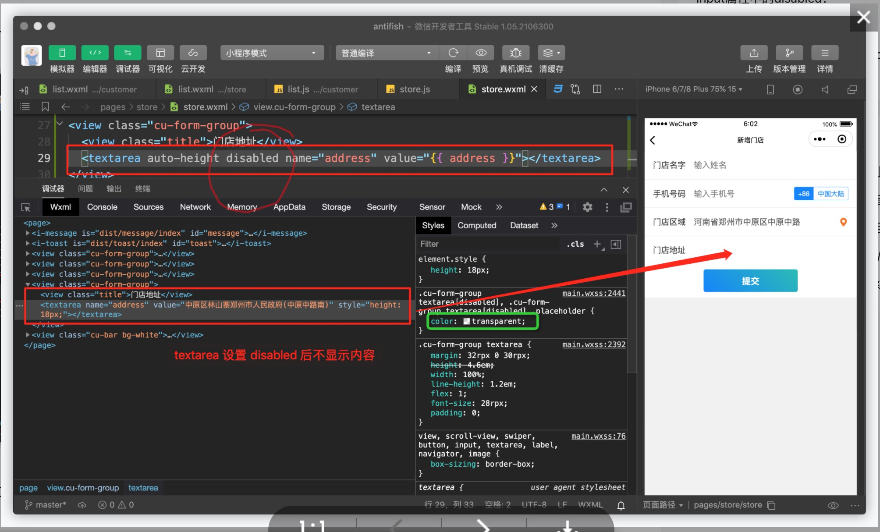This screenshot has height=532, width=880.
Task: Open devtools settings gear icon
Action: pos(587,207)
